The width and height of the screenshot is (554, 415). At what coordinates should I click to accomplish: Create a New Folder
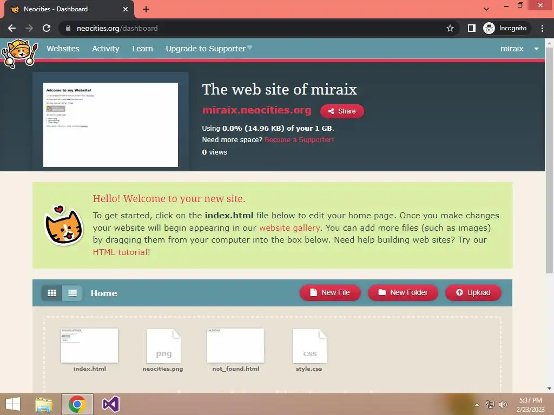(403, 292)
